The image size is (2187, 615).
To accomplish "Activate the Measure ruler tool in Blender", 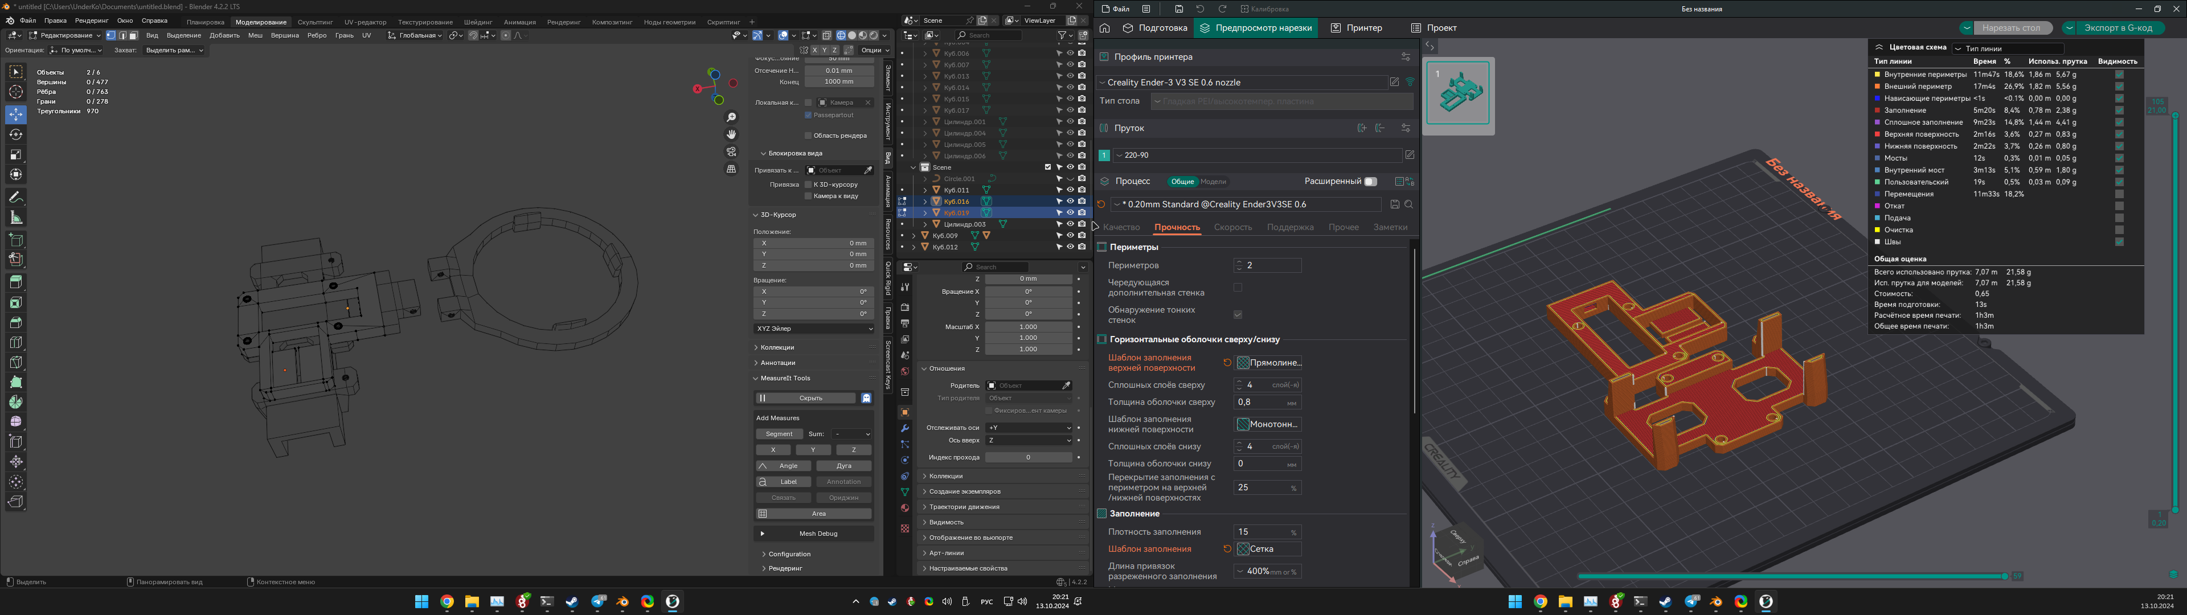I will [x=16, y=218].
